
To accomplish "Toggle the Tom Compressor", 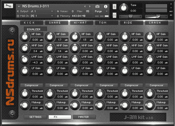I will pyautogui.click(x=107, y=85).
